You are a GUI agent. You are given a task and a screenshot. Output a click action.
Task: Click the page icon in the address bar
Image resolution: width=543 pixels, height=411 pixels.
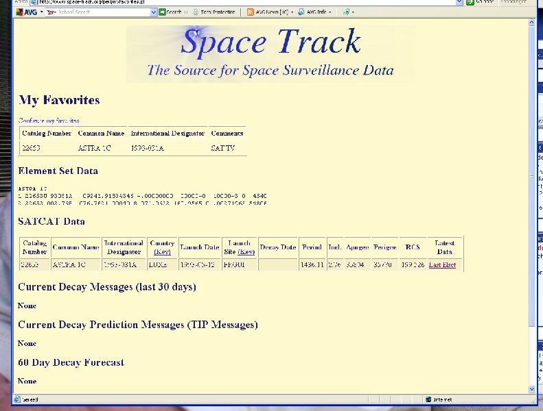33,2
